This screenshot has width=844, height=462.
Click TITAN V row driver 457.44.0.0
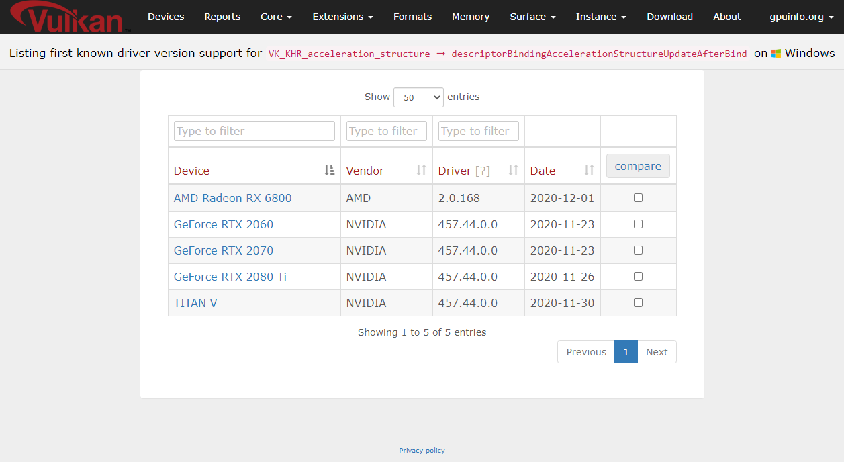click(x=479, y=303)
